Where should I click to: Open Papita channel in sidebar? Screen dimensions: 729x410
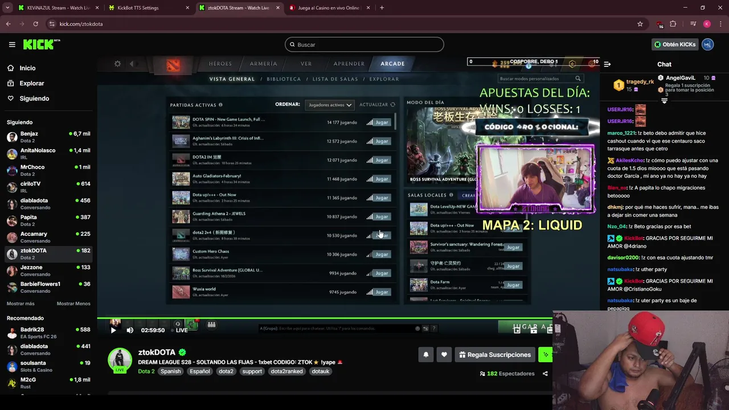tap(48, 220)
